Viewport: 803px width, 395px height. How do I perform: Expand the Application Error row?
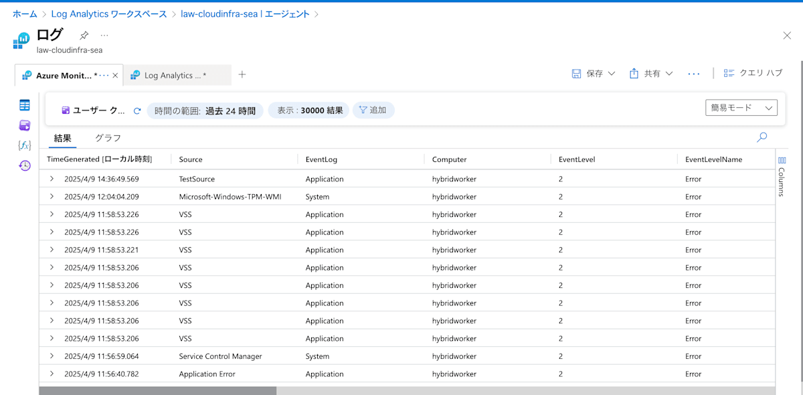(x=52, y=374)
